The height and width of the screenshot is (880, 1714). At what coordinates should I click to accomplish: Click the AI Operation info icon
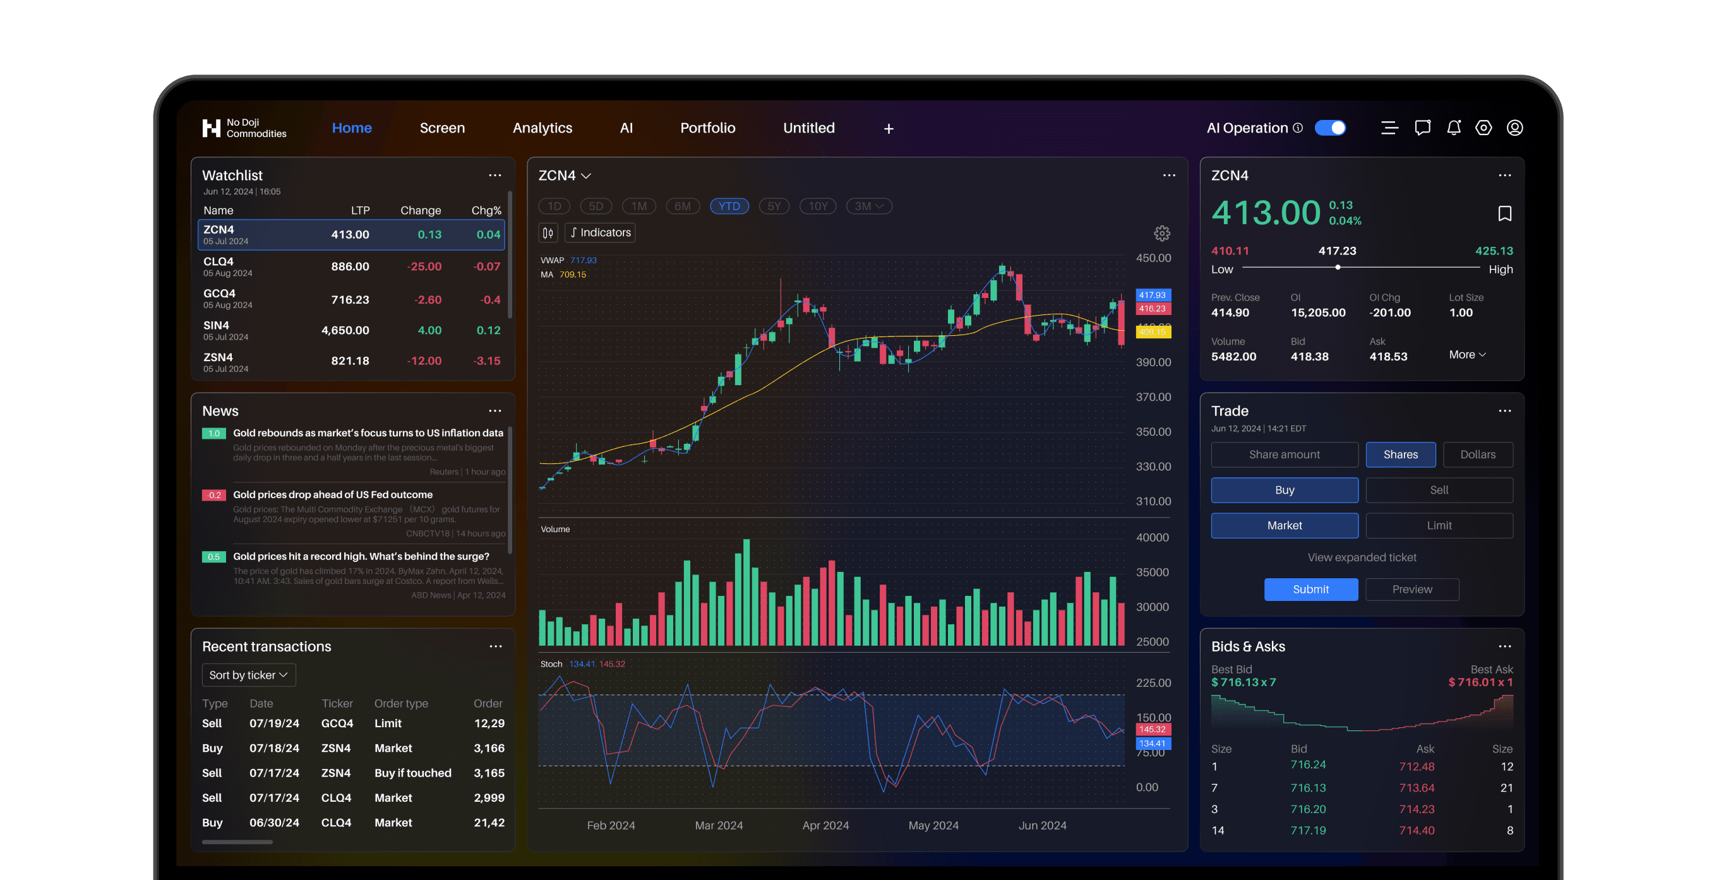(x=1297, y=128)
